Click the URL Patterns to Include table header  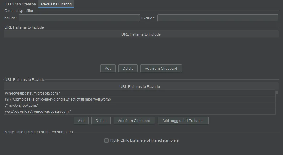point(141,34)
